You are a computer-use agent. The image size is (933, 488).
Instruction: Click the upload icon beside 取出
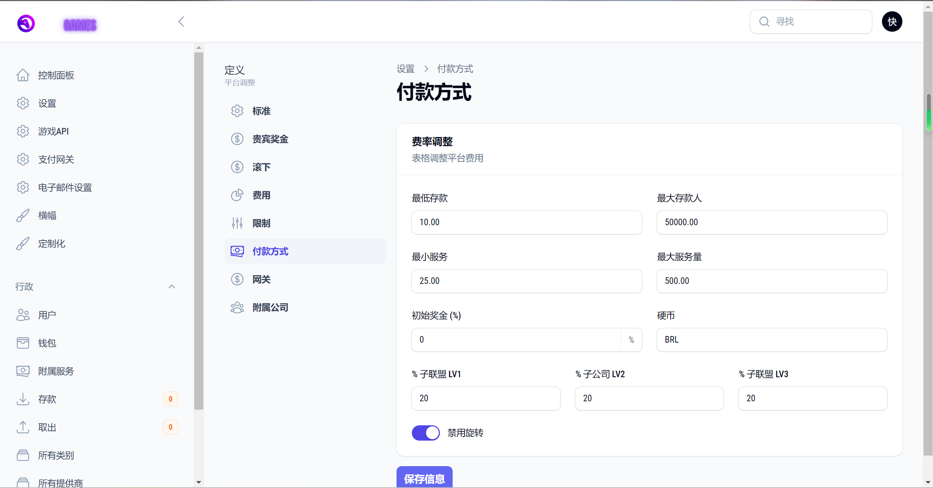click(23, 427)
